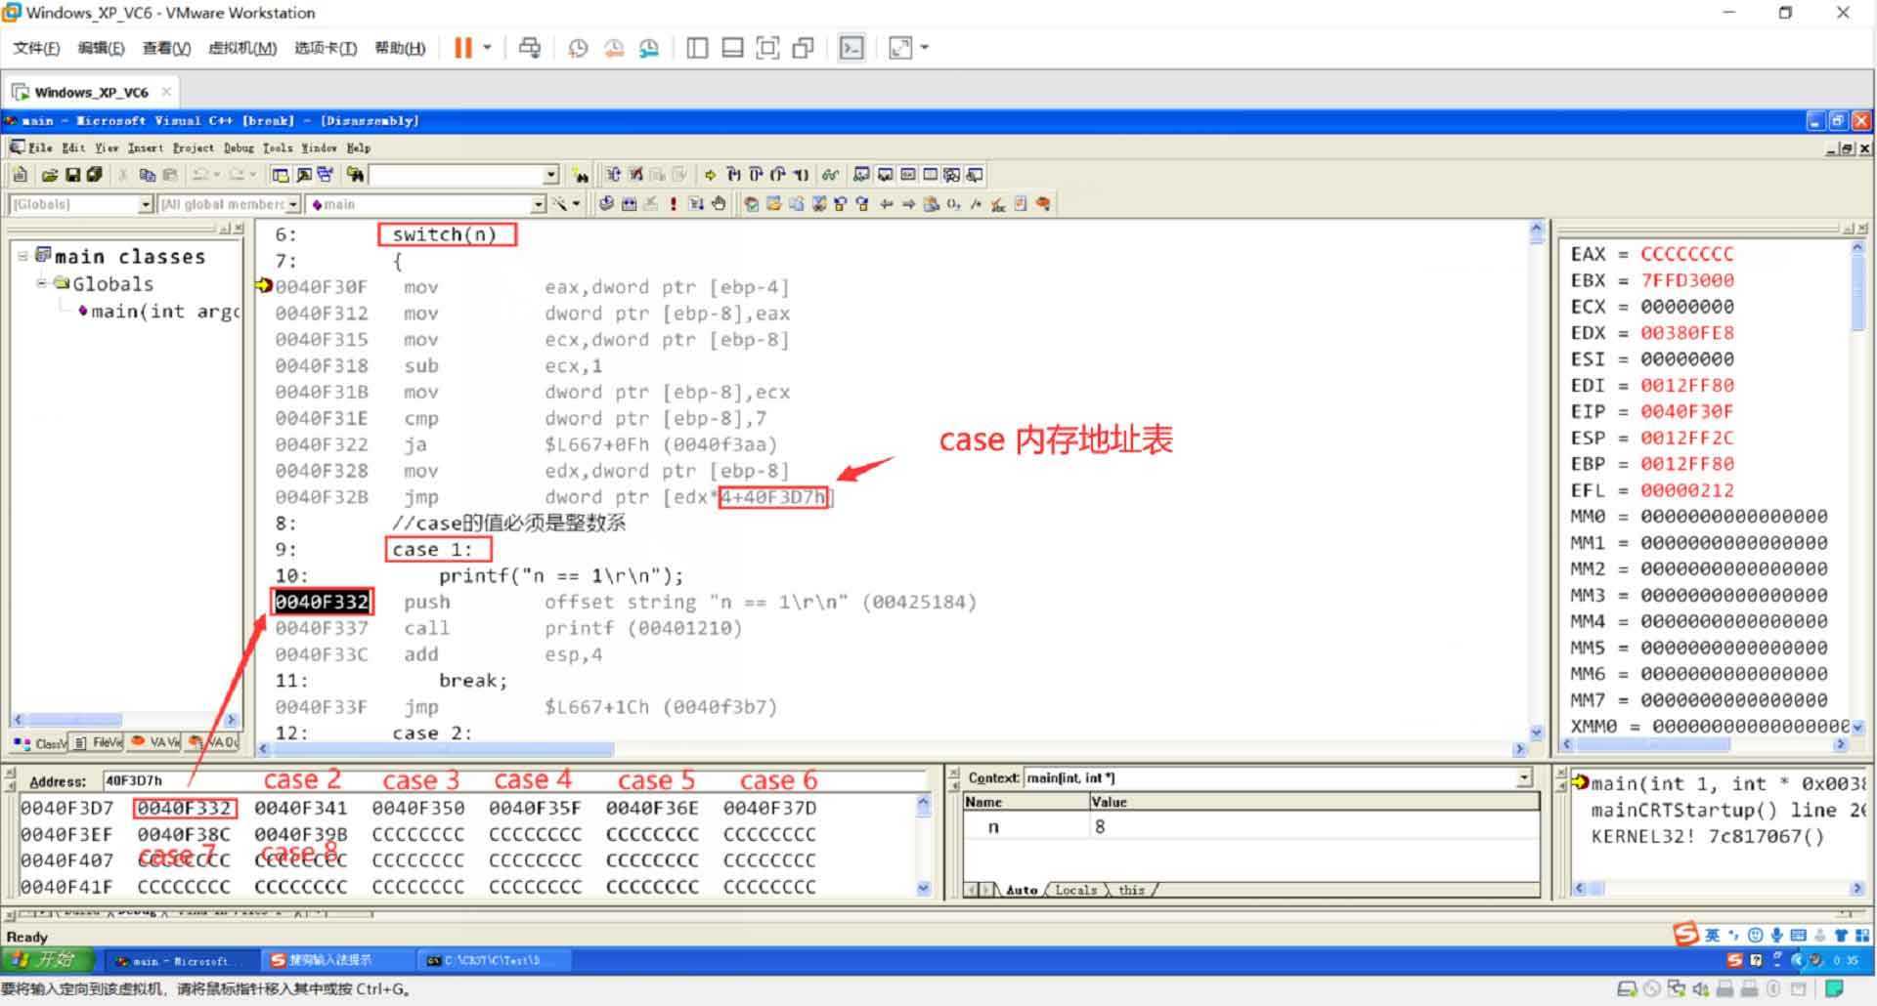This screenshot has width=1877, height=1006.
Task: Click the Restart debugger icon
Action: point(613,175)
